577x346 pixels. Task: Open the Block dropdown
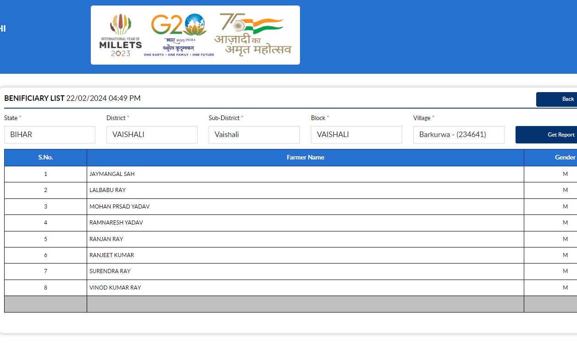coord(356,135)
